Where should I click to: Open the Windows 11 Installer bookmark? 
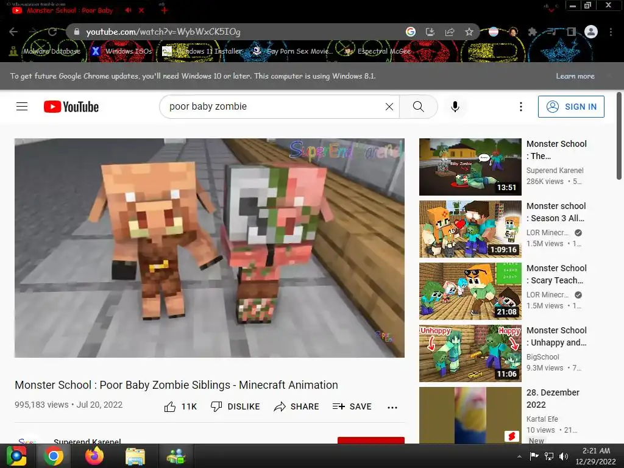[x=202, y=51]
